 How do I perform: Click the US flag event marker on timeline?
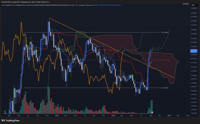pyautogui.click(x=152, y=112)
